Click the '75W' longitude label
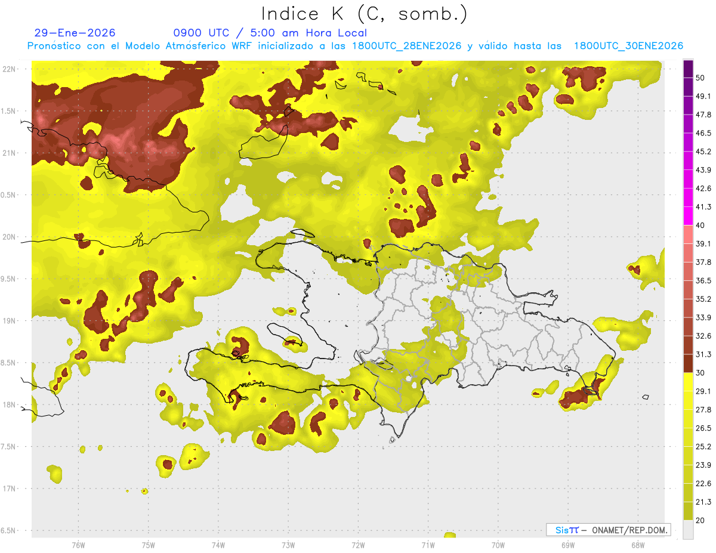Image resolution: width=716 pixels, height=553 pixels. pyautogui.click(x=149, y=545)
